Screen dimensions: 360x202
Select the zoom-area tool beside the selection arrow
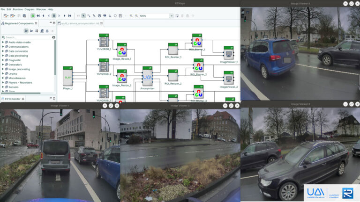[89, 16]
